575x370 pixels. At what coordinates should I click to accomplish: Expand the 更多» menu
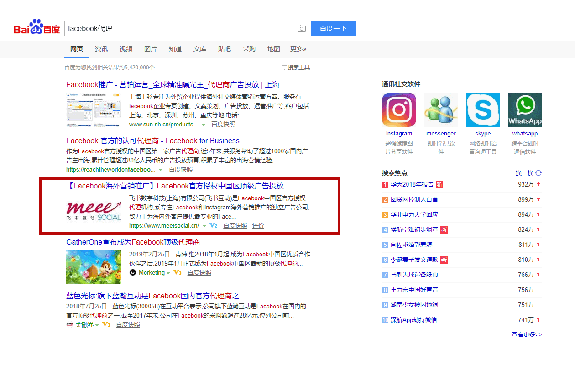click(298, 49)
